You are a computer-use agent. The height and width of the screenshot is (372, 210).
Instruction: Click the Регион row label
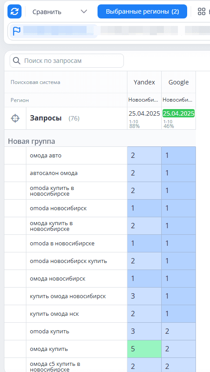[x=20, y=100]
